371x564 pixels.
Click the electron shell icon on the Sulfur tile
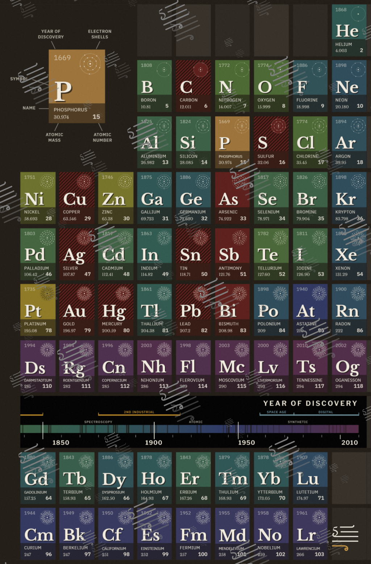pos(278,126)
